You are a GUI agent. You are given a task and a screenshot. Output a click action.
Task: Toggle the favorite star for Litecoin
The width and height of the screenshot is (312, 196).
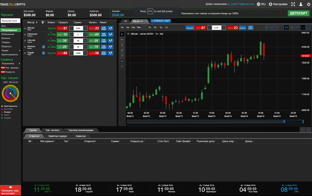pyautogui.click(x=25, y=41)
